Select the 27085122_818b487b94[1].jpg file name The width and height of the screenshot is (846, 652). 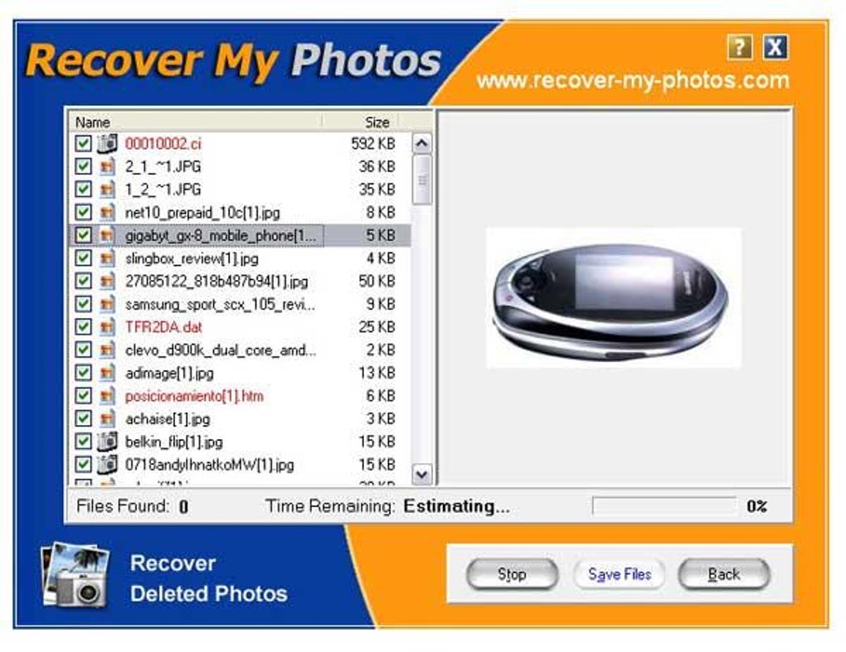click(216, 282)
